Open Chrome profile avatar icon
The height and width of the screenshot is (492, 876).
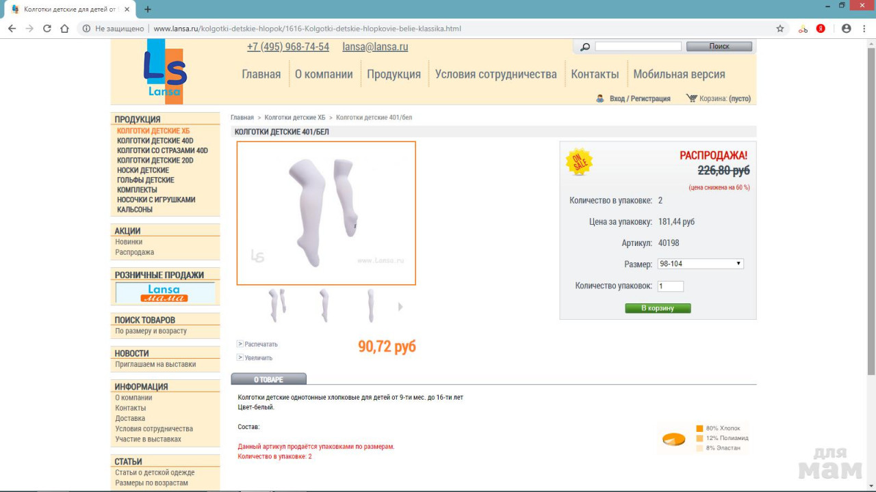tap(846, 29)
